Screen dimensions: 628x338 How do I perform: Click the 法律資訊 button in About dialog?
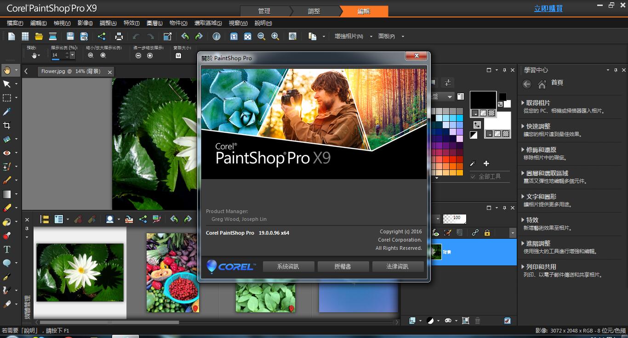398,266
